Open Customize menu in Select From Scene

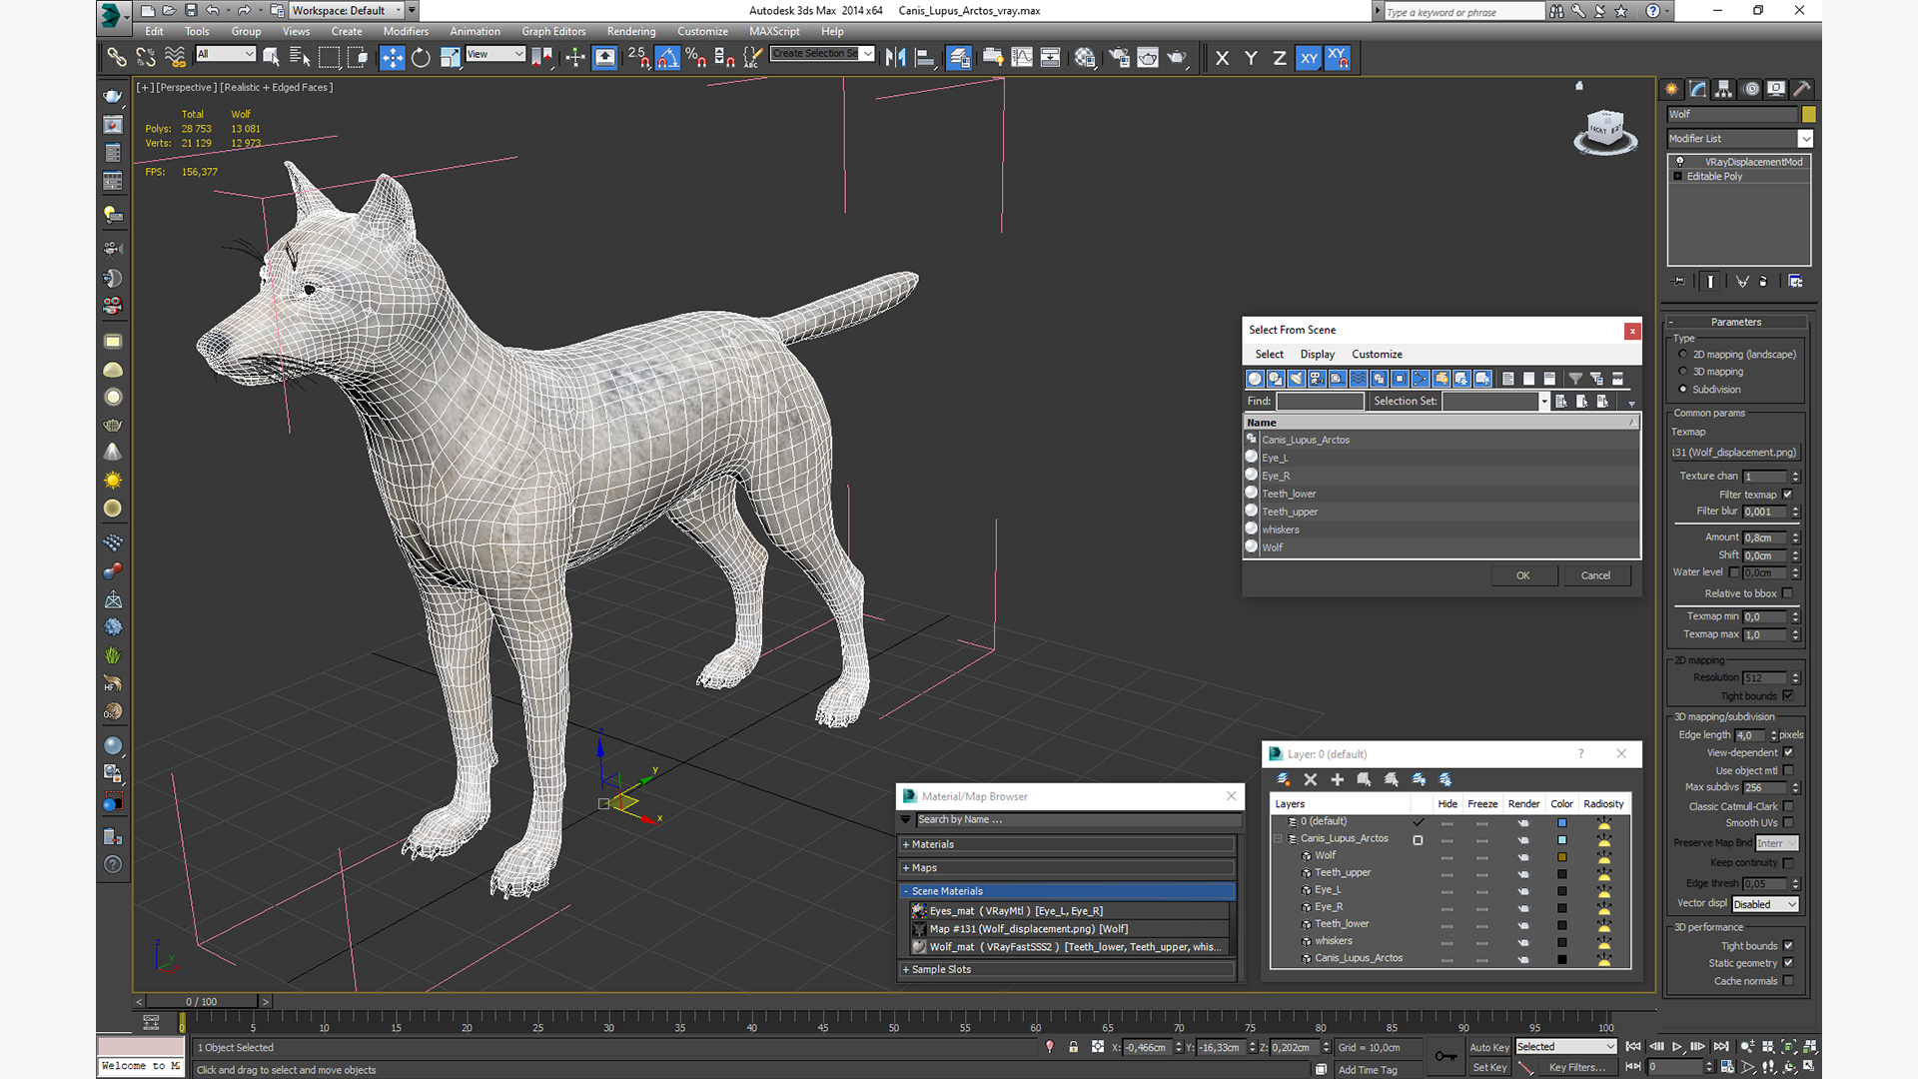[1377, 355]
